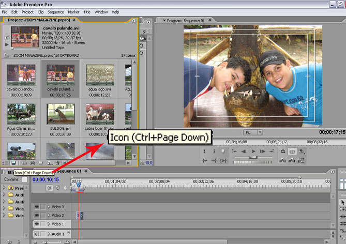Expand the Presets folder in Effects panel
Viewport: 346px width, 244px height.
pos(4,188)
